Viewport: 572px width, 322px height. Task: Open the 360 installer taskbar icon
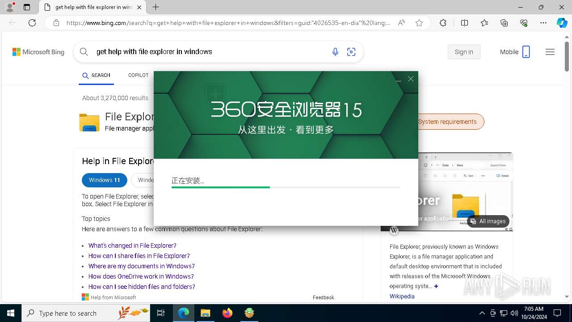249,313
